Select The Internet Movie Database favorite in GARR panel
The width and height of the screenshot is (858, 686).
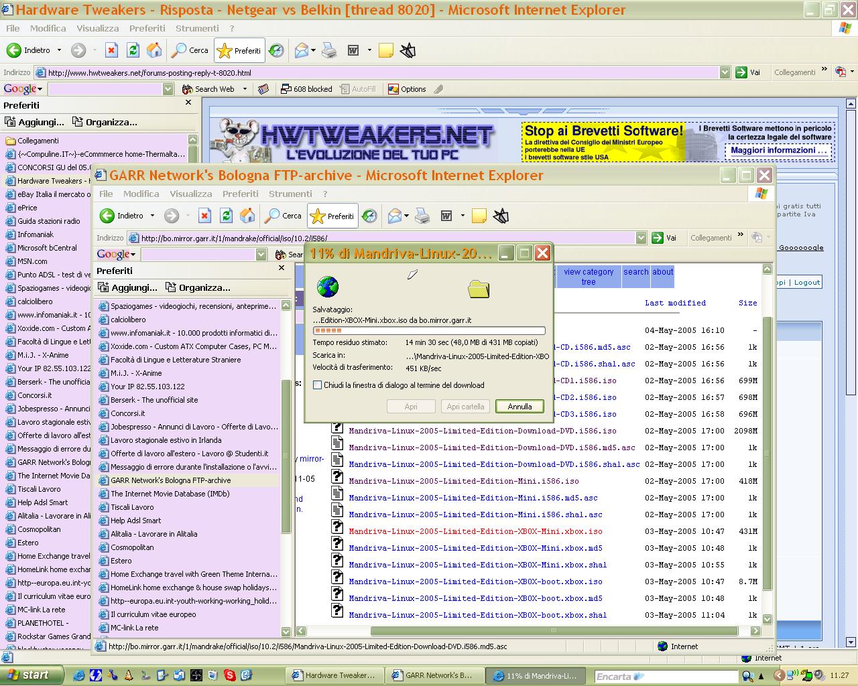coord(170,494)
